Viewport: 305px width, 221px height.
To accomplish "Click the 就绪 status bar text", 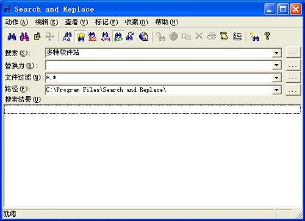I will coord(10,214).
